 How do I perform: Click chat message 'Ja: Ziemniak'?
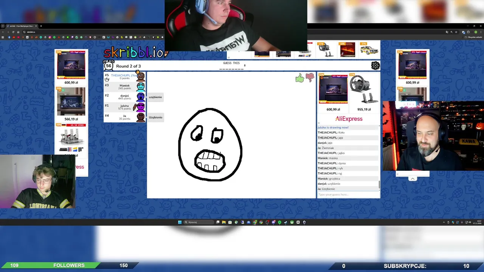click(x=326, y=148)
